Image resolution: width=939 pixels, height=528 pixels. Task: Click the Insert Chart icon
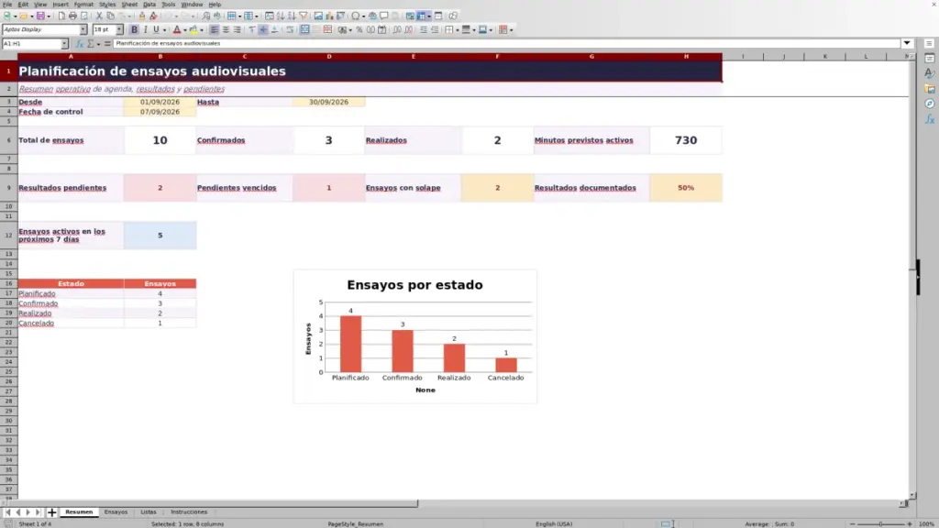(329, 16)
